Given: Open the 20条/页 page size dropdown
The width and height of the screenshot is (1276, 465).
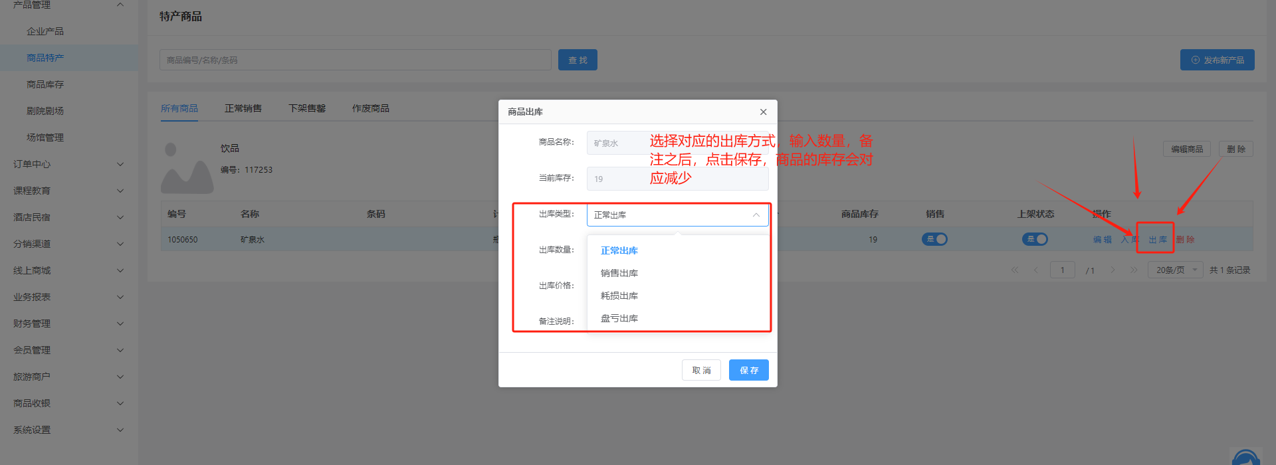Looking at the screenshot, I should [x=1175, y=270].
